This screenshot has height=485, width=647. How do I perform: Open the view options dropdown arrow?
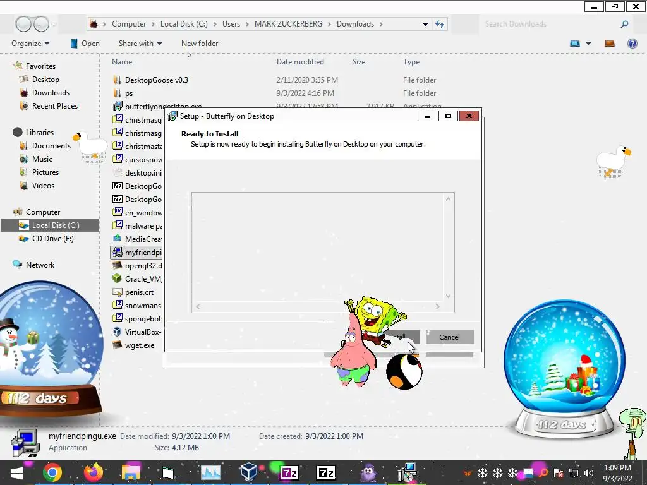click(588, 44)
